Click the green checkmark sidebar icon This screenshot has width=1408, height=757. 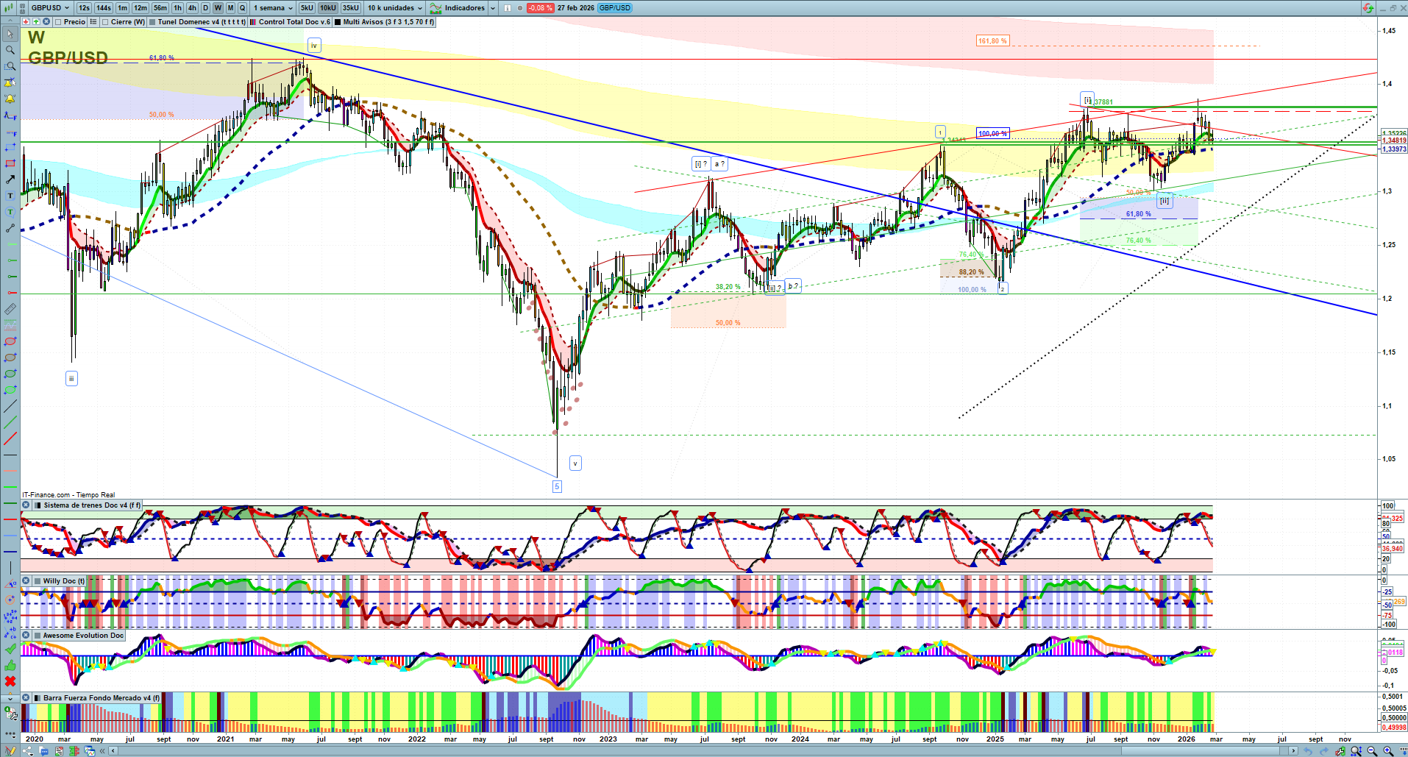coord(10,649)
